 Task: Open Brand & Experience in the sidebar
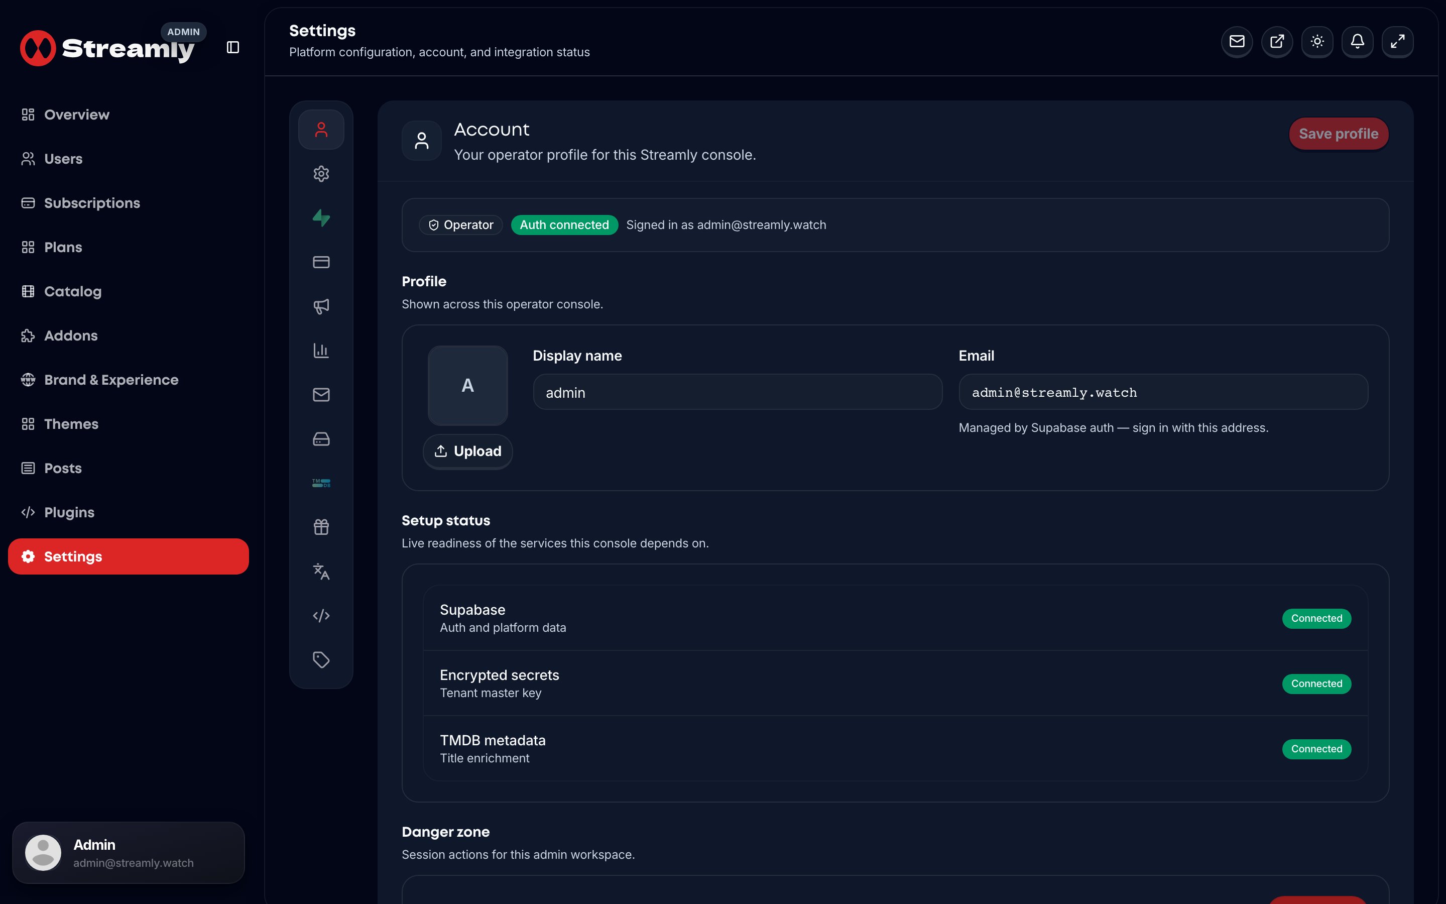tap(129, 380)
